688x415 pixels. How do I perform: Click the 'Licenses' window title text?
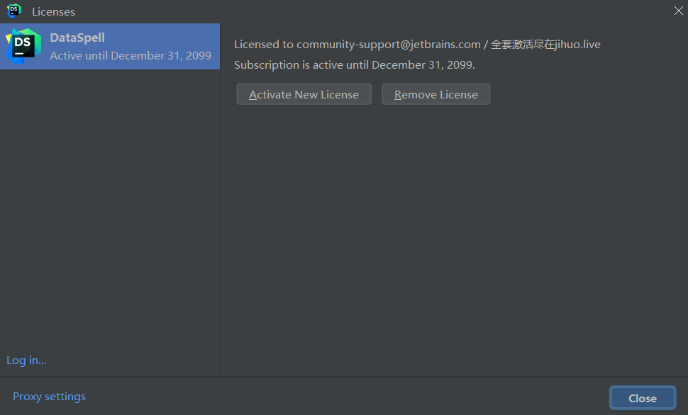point(53,12)
